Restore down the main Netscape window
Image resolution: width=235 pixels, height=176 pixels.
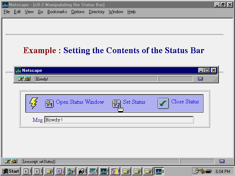223,5
